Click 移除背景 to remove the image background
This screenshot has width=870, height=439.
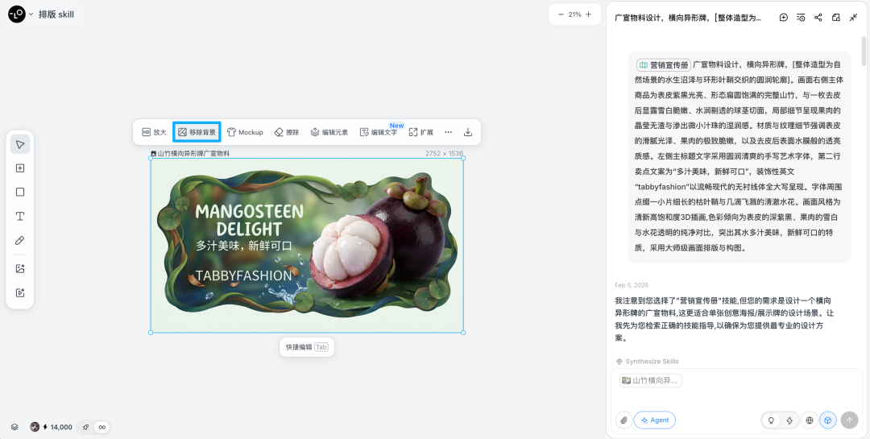197,132
